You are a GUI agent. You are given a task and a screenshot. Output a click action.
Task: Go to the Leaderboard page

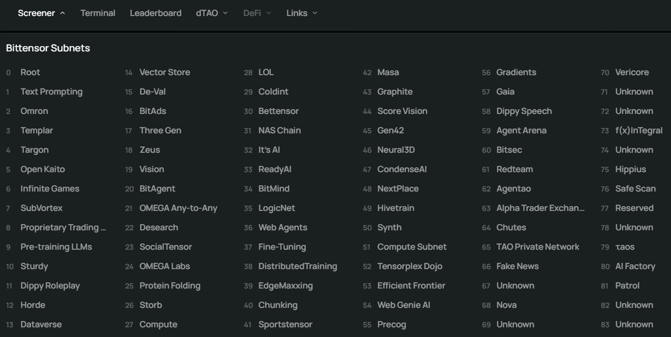pos(155,13)
